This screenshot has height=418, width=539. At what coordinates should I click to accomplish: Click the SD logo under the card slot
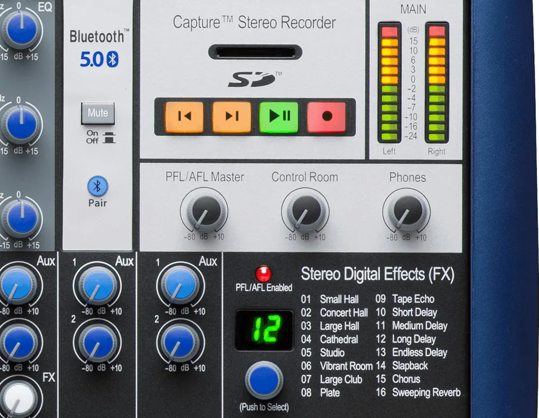pyautogui.click(x=254, y=79)
